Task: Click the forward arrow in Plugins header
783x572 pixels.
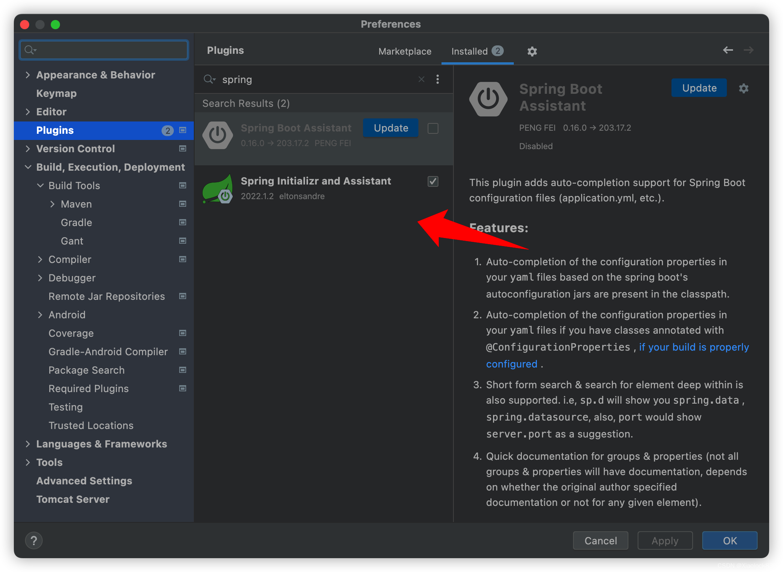Action: coord(748,50)
